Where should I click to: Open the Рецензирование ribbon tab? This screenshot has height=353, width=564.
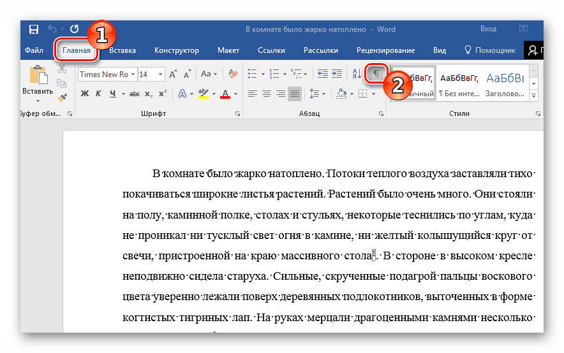385,50
